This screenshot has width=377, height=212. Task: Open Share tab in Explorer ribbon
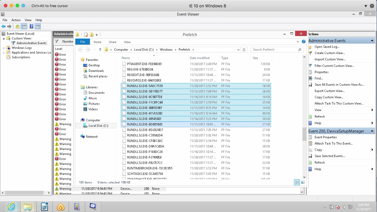point(113,42)
